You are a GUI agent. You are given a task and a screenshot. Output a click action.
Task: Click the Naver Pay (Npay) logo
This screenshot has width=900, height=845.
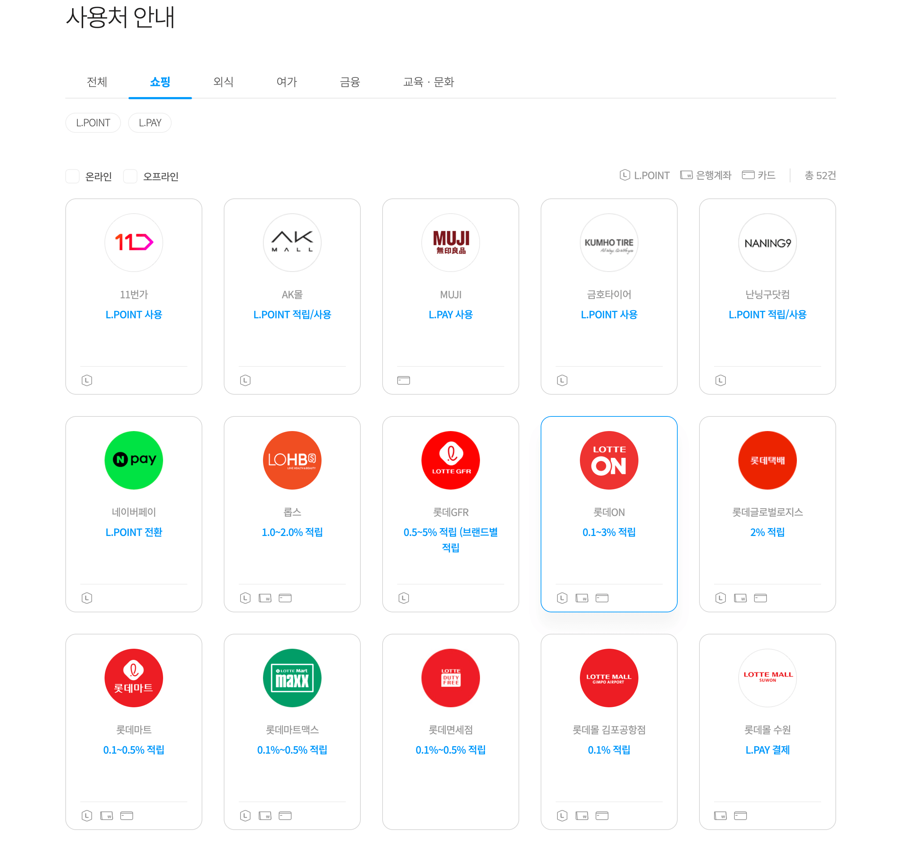coord(133,460)
